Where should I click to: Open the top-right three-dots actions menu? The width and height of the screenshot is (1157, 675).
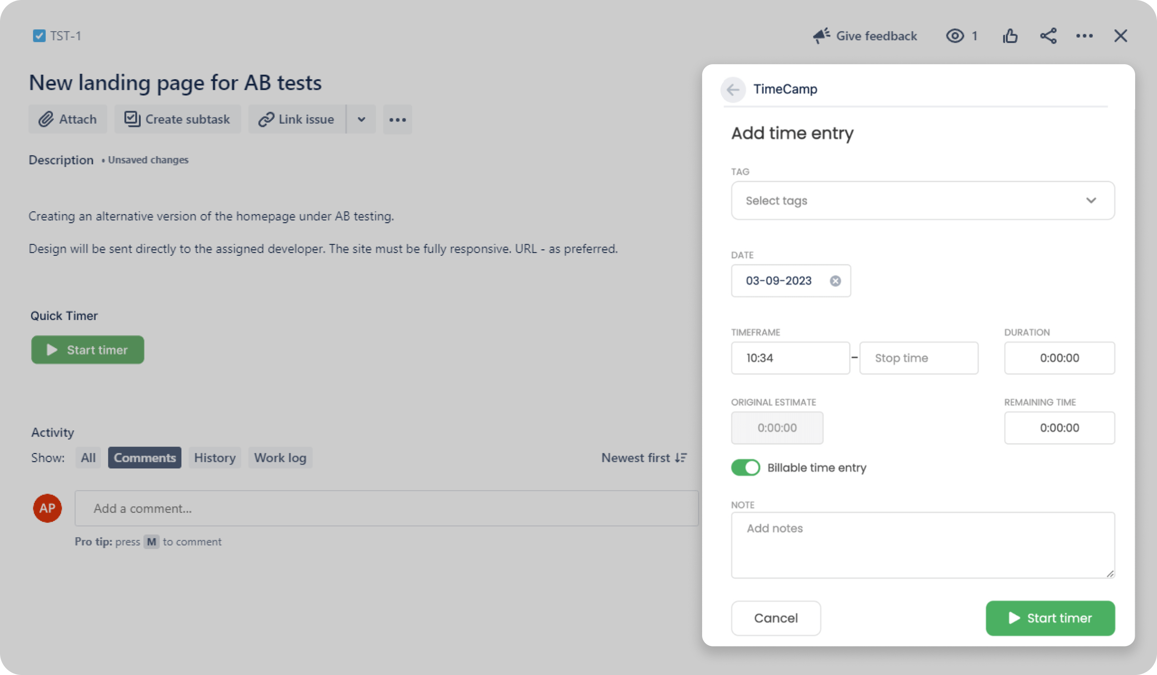1085,36
